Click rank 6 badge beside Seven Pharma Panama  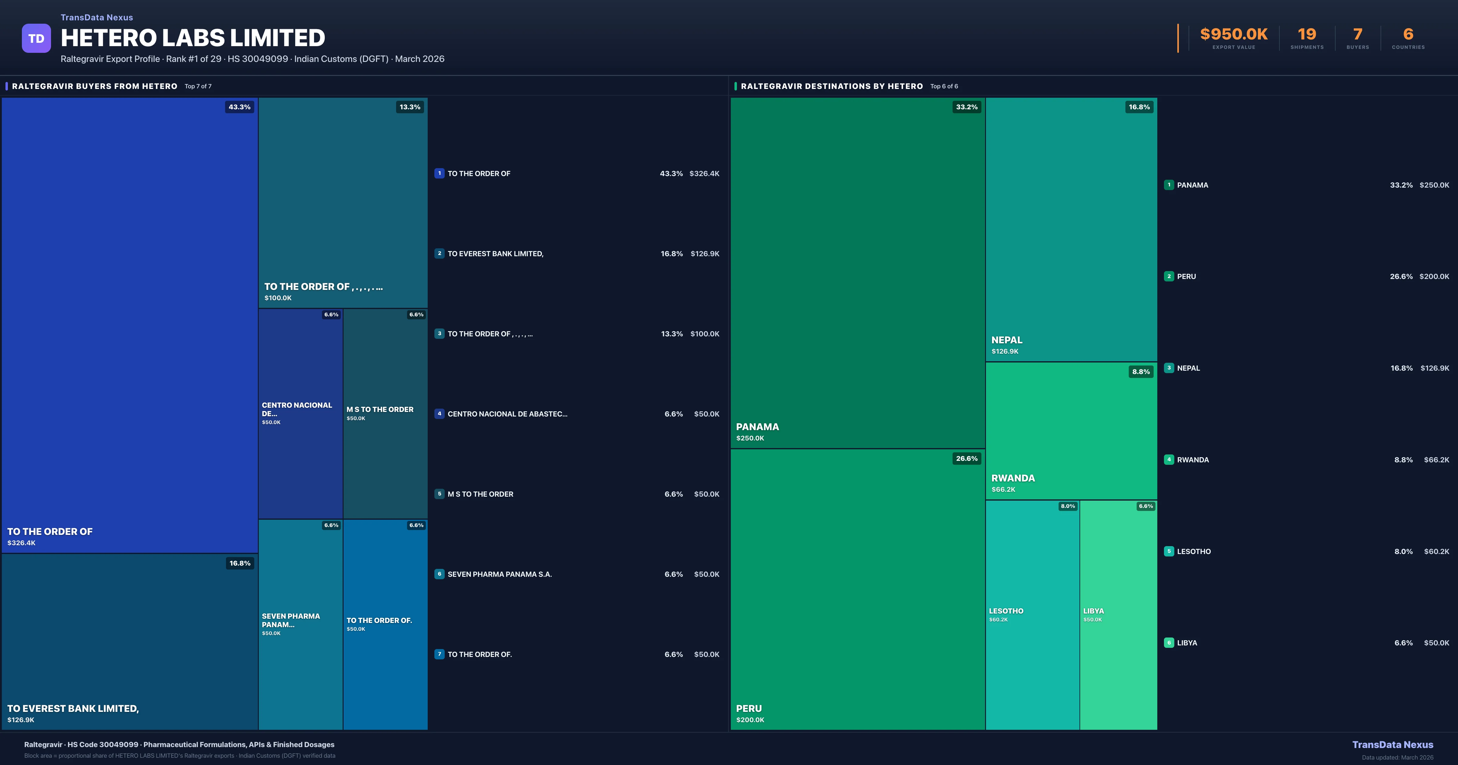(x=439, y=574)
